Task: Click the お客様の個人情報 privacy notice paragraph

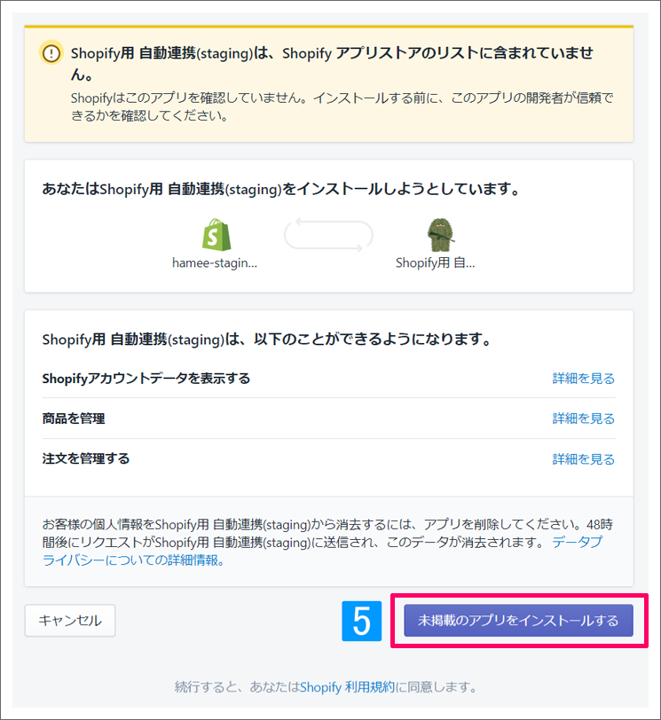Action: (328, 543)
